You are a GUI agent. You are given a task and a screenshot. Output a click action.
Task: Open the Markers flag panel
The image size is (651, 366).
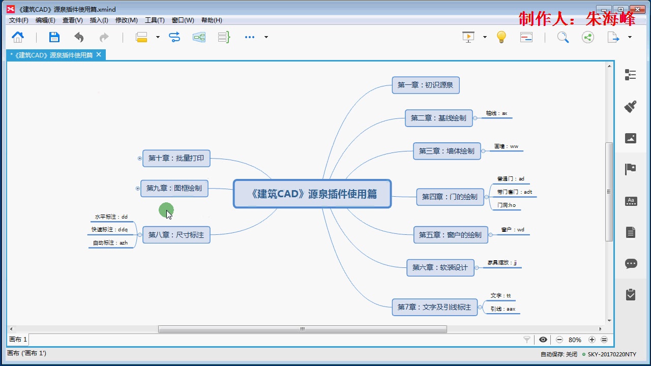(631, 169)
